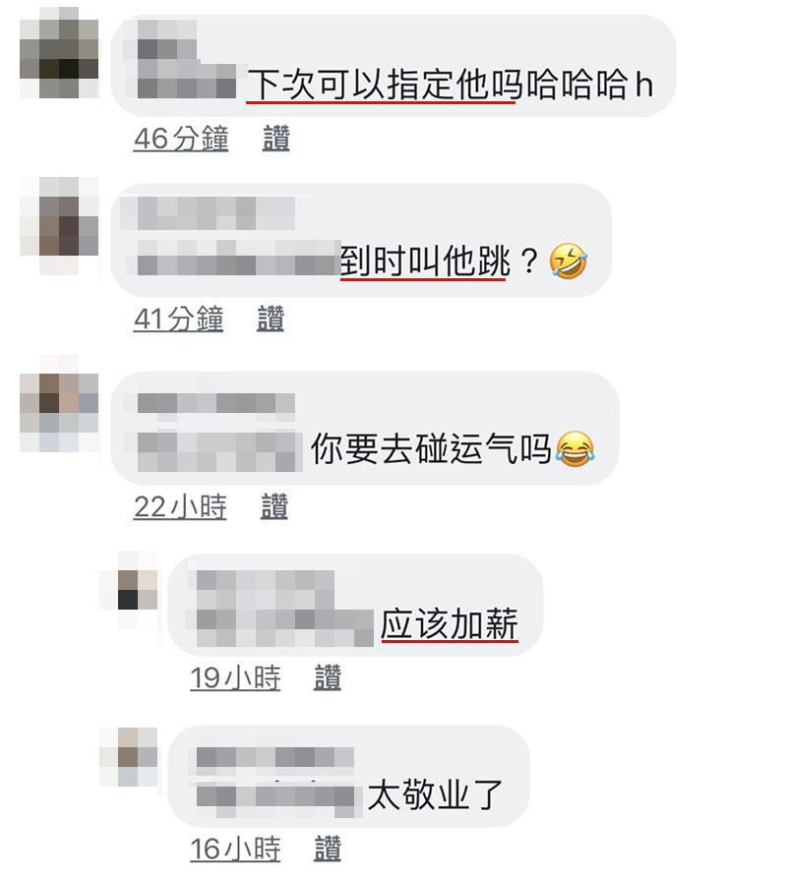Click 讚 under the 到时叫他跳 comment
This screenshot has width=787, height=878.
[271, 319]
